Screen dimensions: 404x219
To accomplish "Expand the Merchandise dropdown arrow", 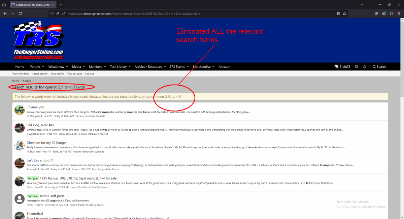I will point(213,67).
